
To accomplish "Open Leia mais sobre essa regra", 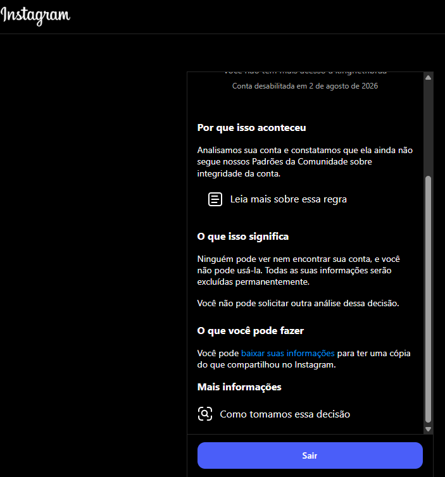I will 288,199.
